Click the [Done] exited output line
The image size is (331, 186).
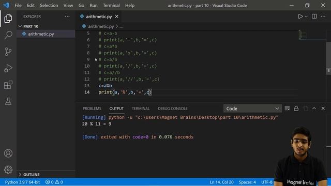pyautogui.click(x=138, y=137)
